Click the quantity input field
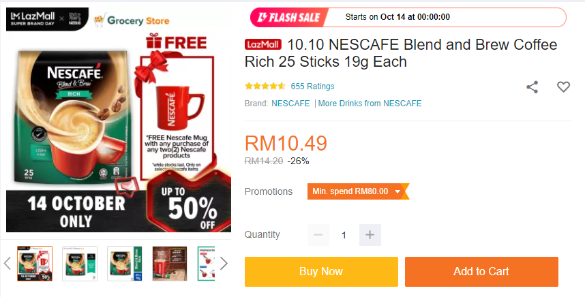This screenshot has height=297, width=585. (x=344, y=235)
